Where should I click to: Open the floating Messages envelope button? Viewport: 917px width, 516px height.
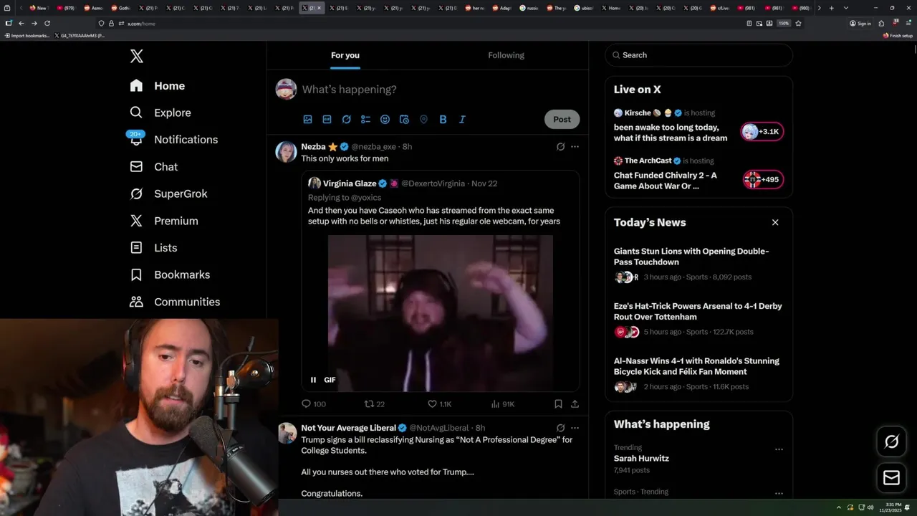pos(891,478)
